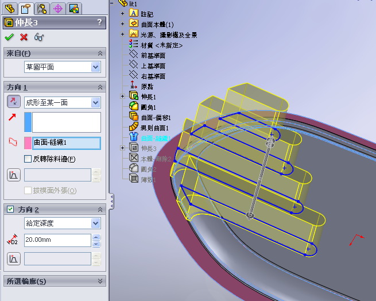The image size is (376, 301).
Task: Open the DimXpert manager tab
Action: tap(58, 9)
